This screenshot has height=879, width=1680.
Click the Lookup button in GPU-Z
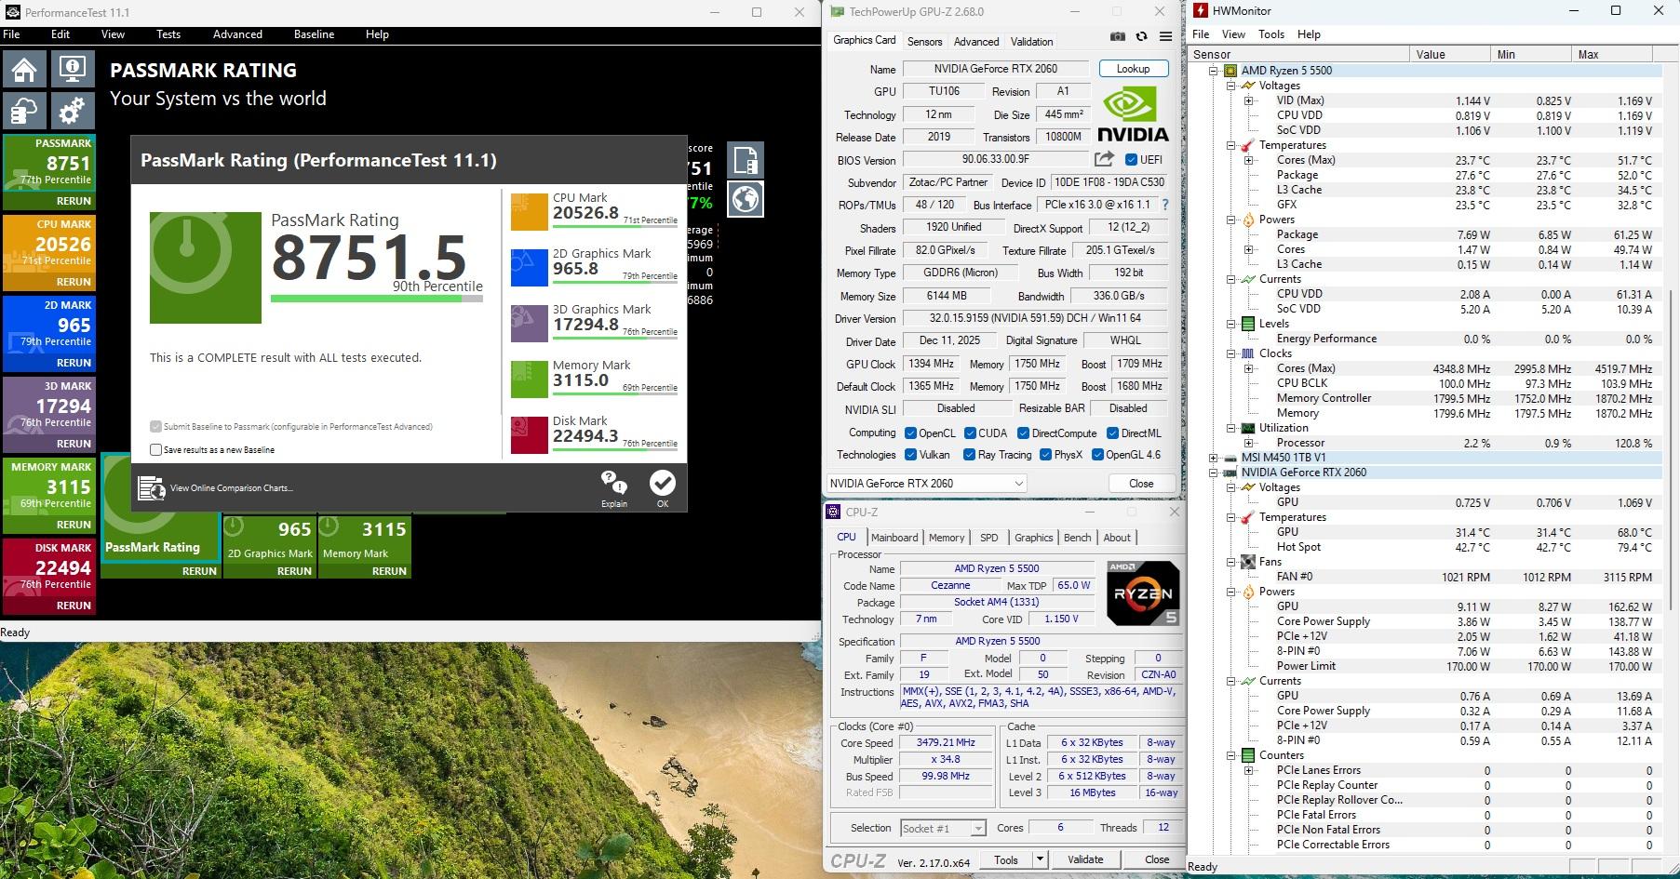tap(1133, 69)
